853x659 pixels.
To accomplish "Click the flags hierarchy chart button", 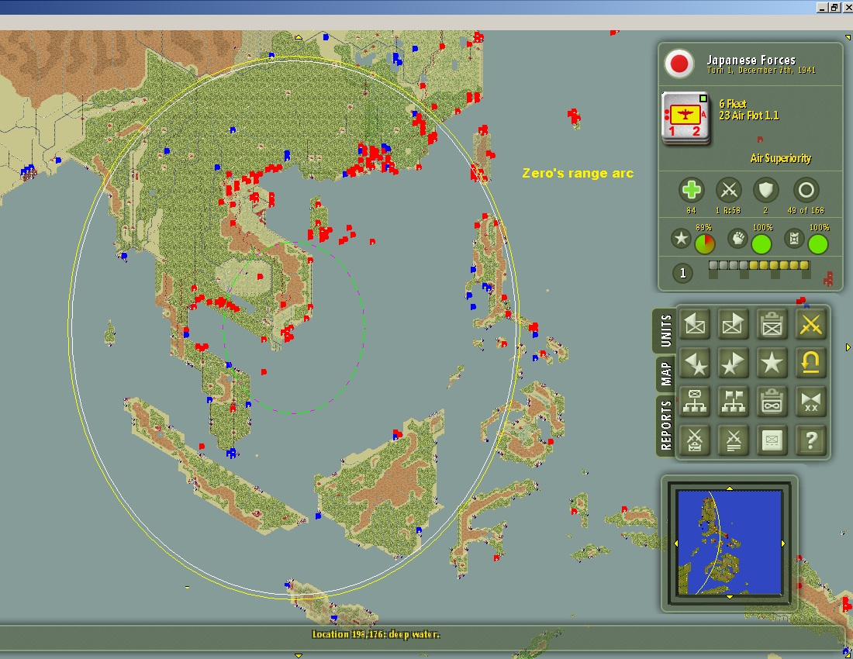I will point(733,402).
